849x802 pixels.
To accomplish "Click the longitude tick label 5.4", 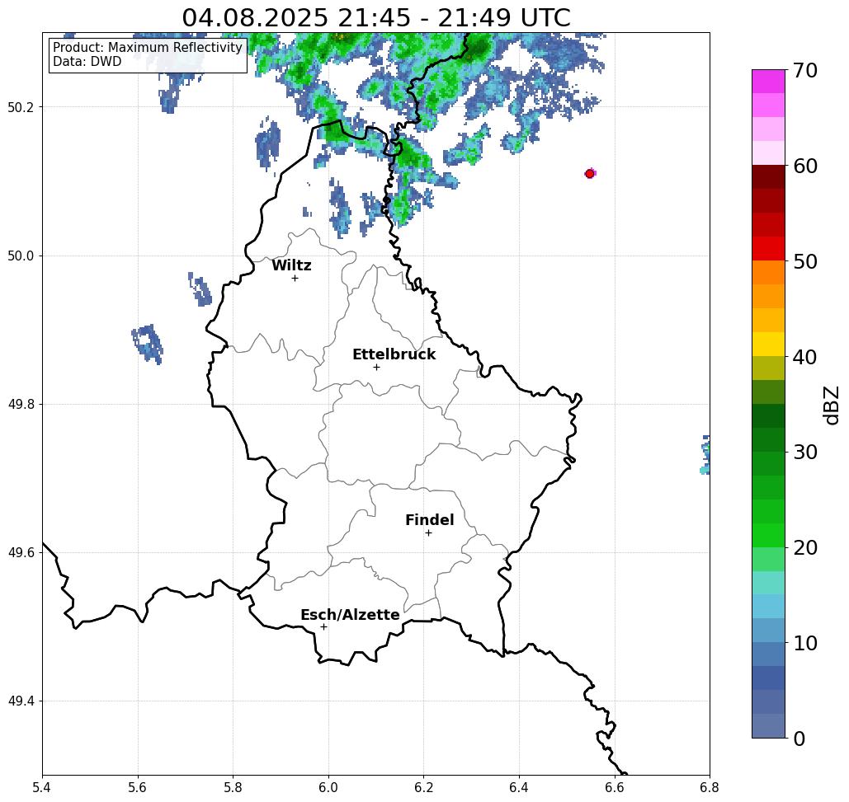I will tap(42, 788).
